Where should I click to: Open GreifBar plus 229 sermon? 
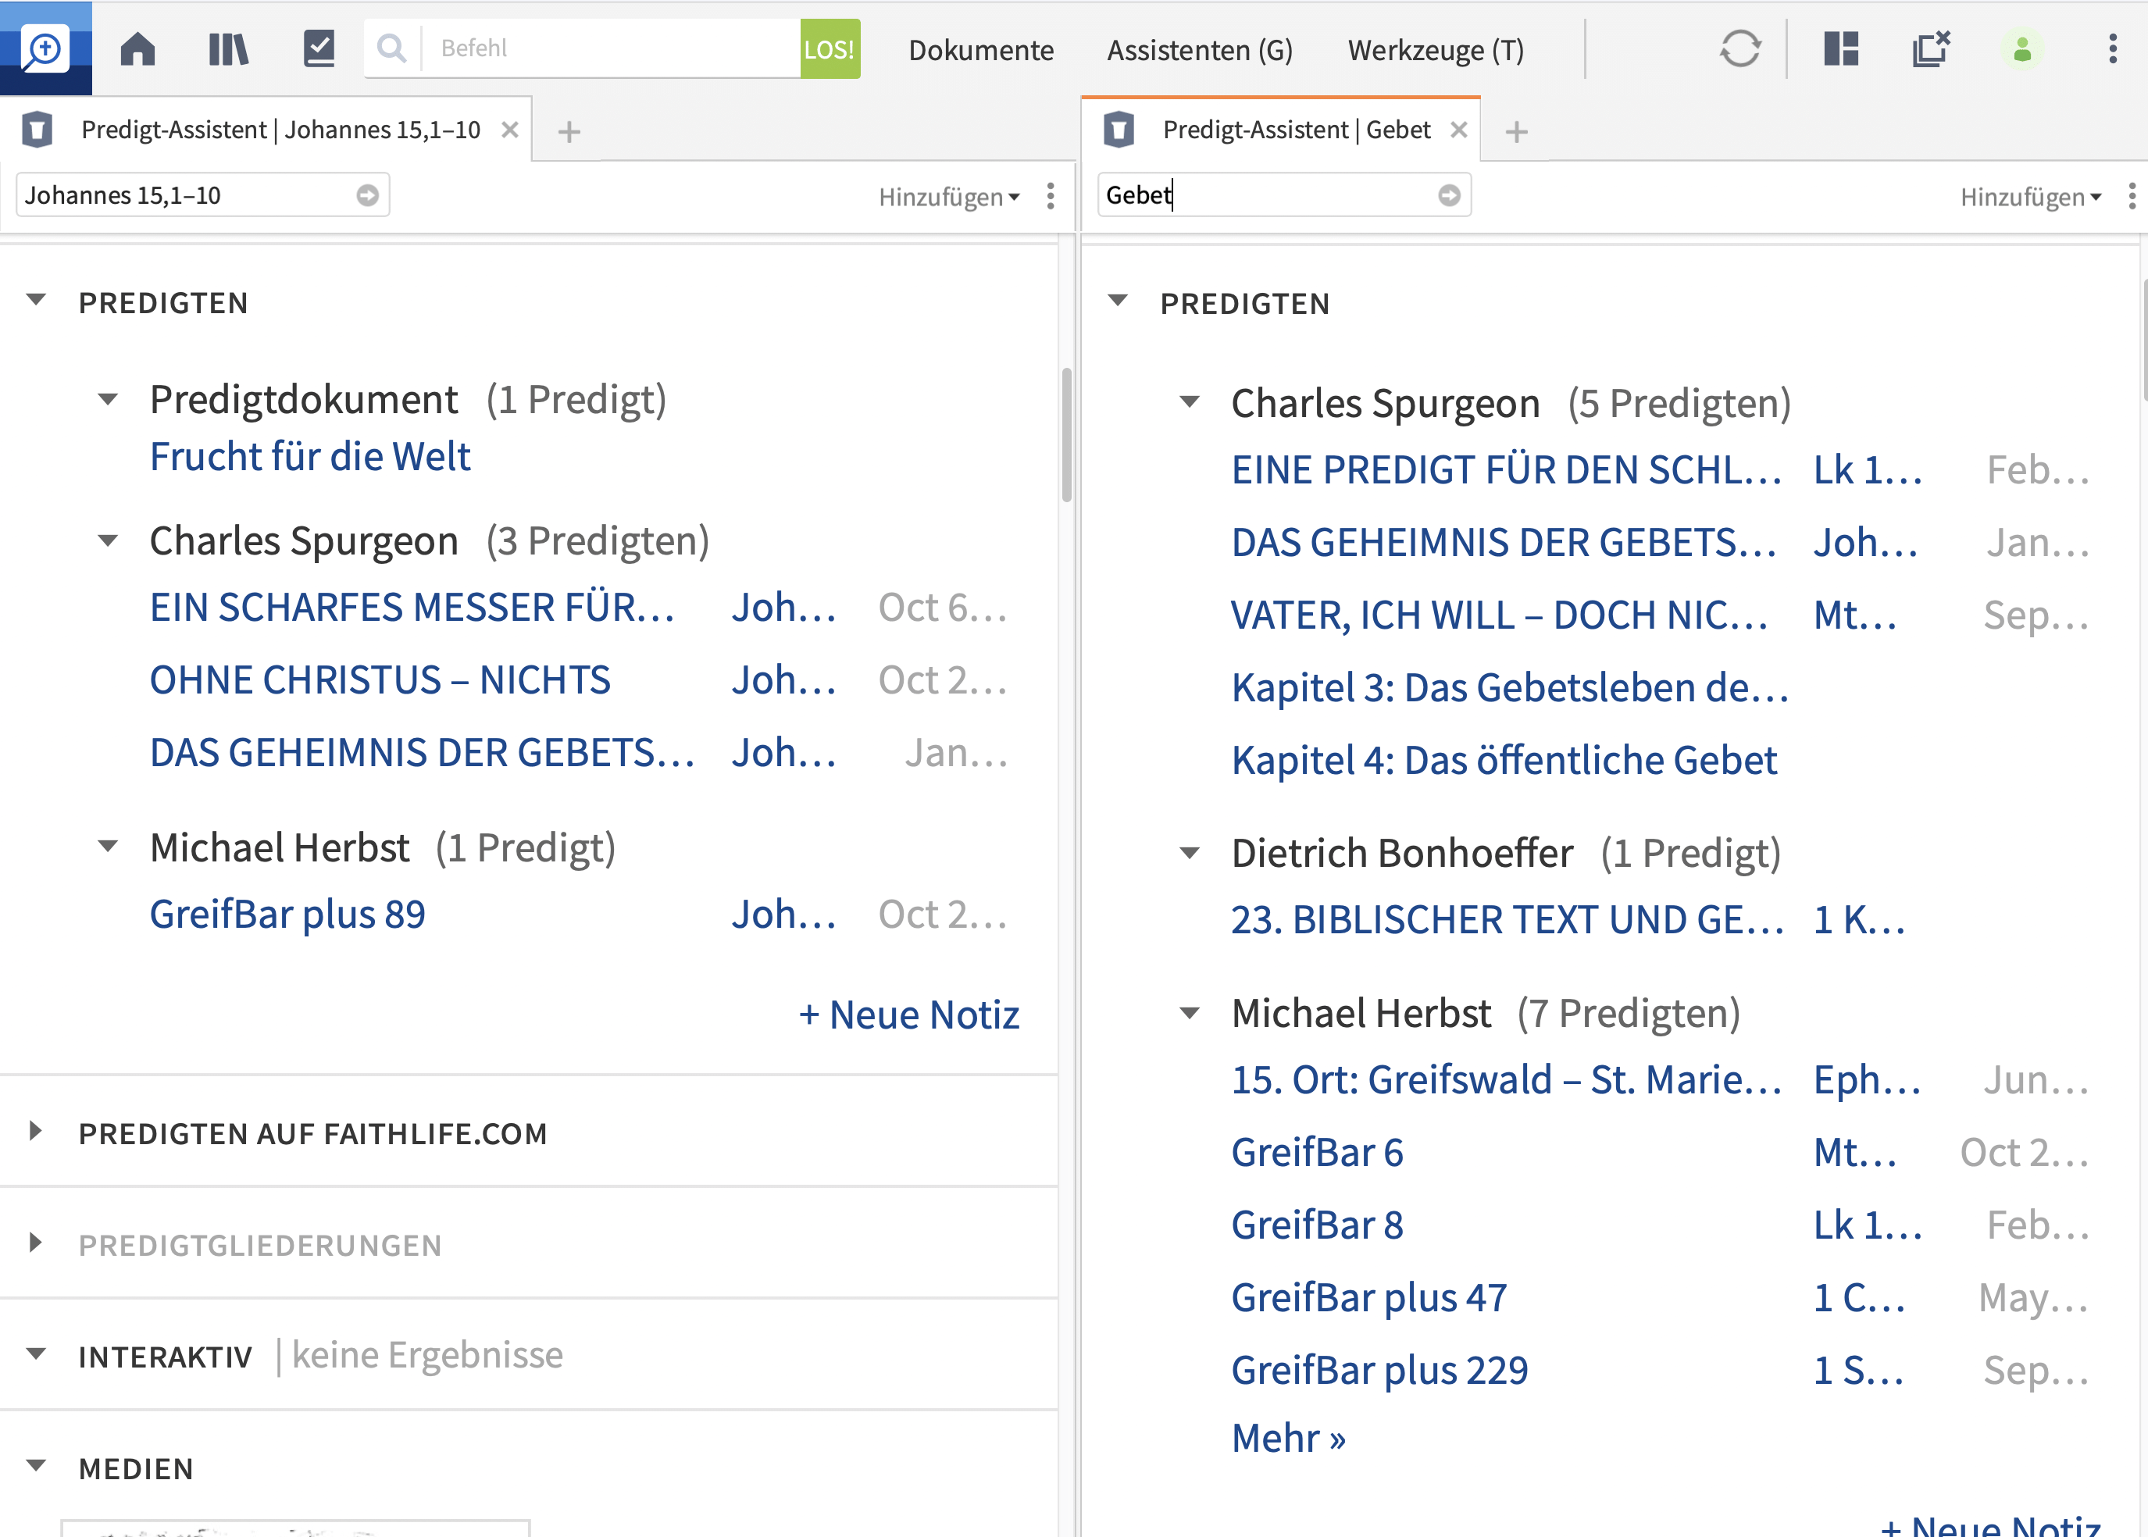click(1379, 1371)
